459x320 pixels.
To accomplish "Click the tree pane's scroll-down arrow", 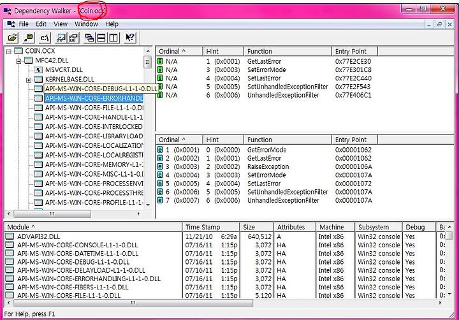I will tap(147, 205).
